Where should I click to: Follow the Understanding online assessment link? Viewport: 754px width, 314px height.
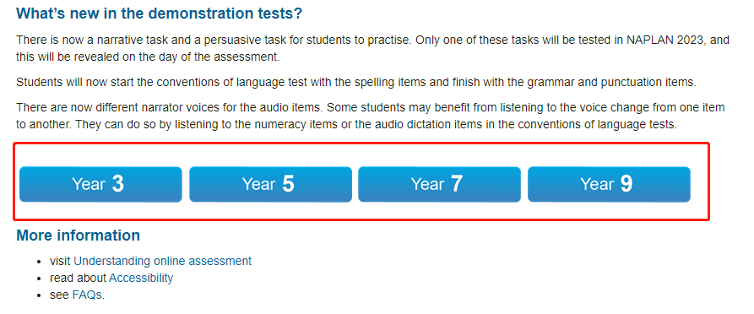click(162, 261)
